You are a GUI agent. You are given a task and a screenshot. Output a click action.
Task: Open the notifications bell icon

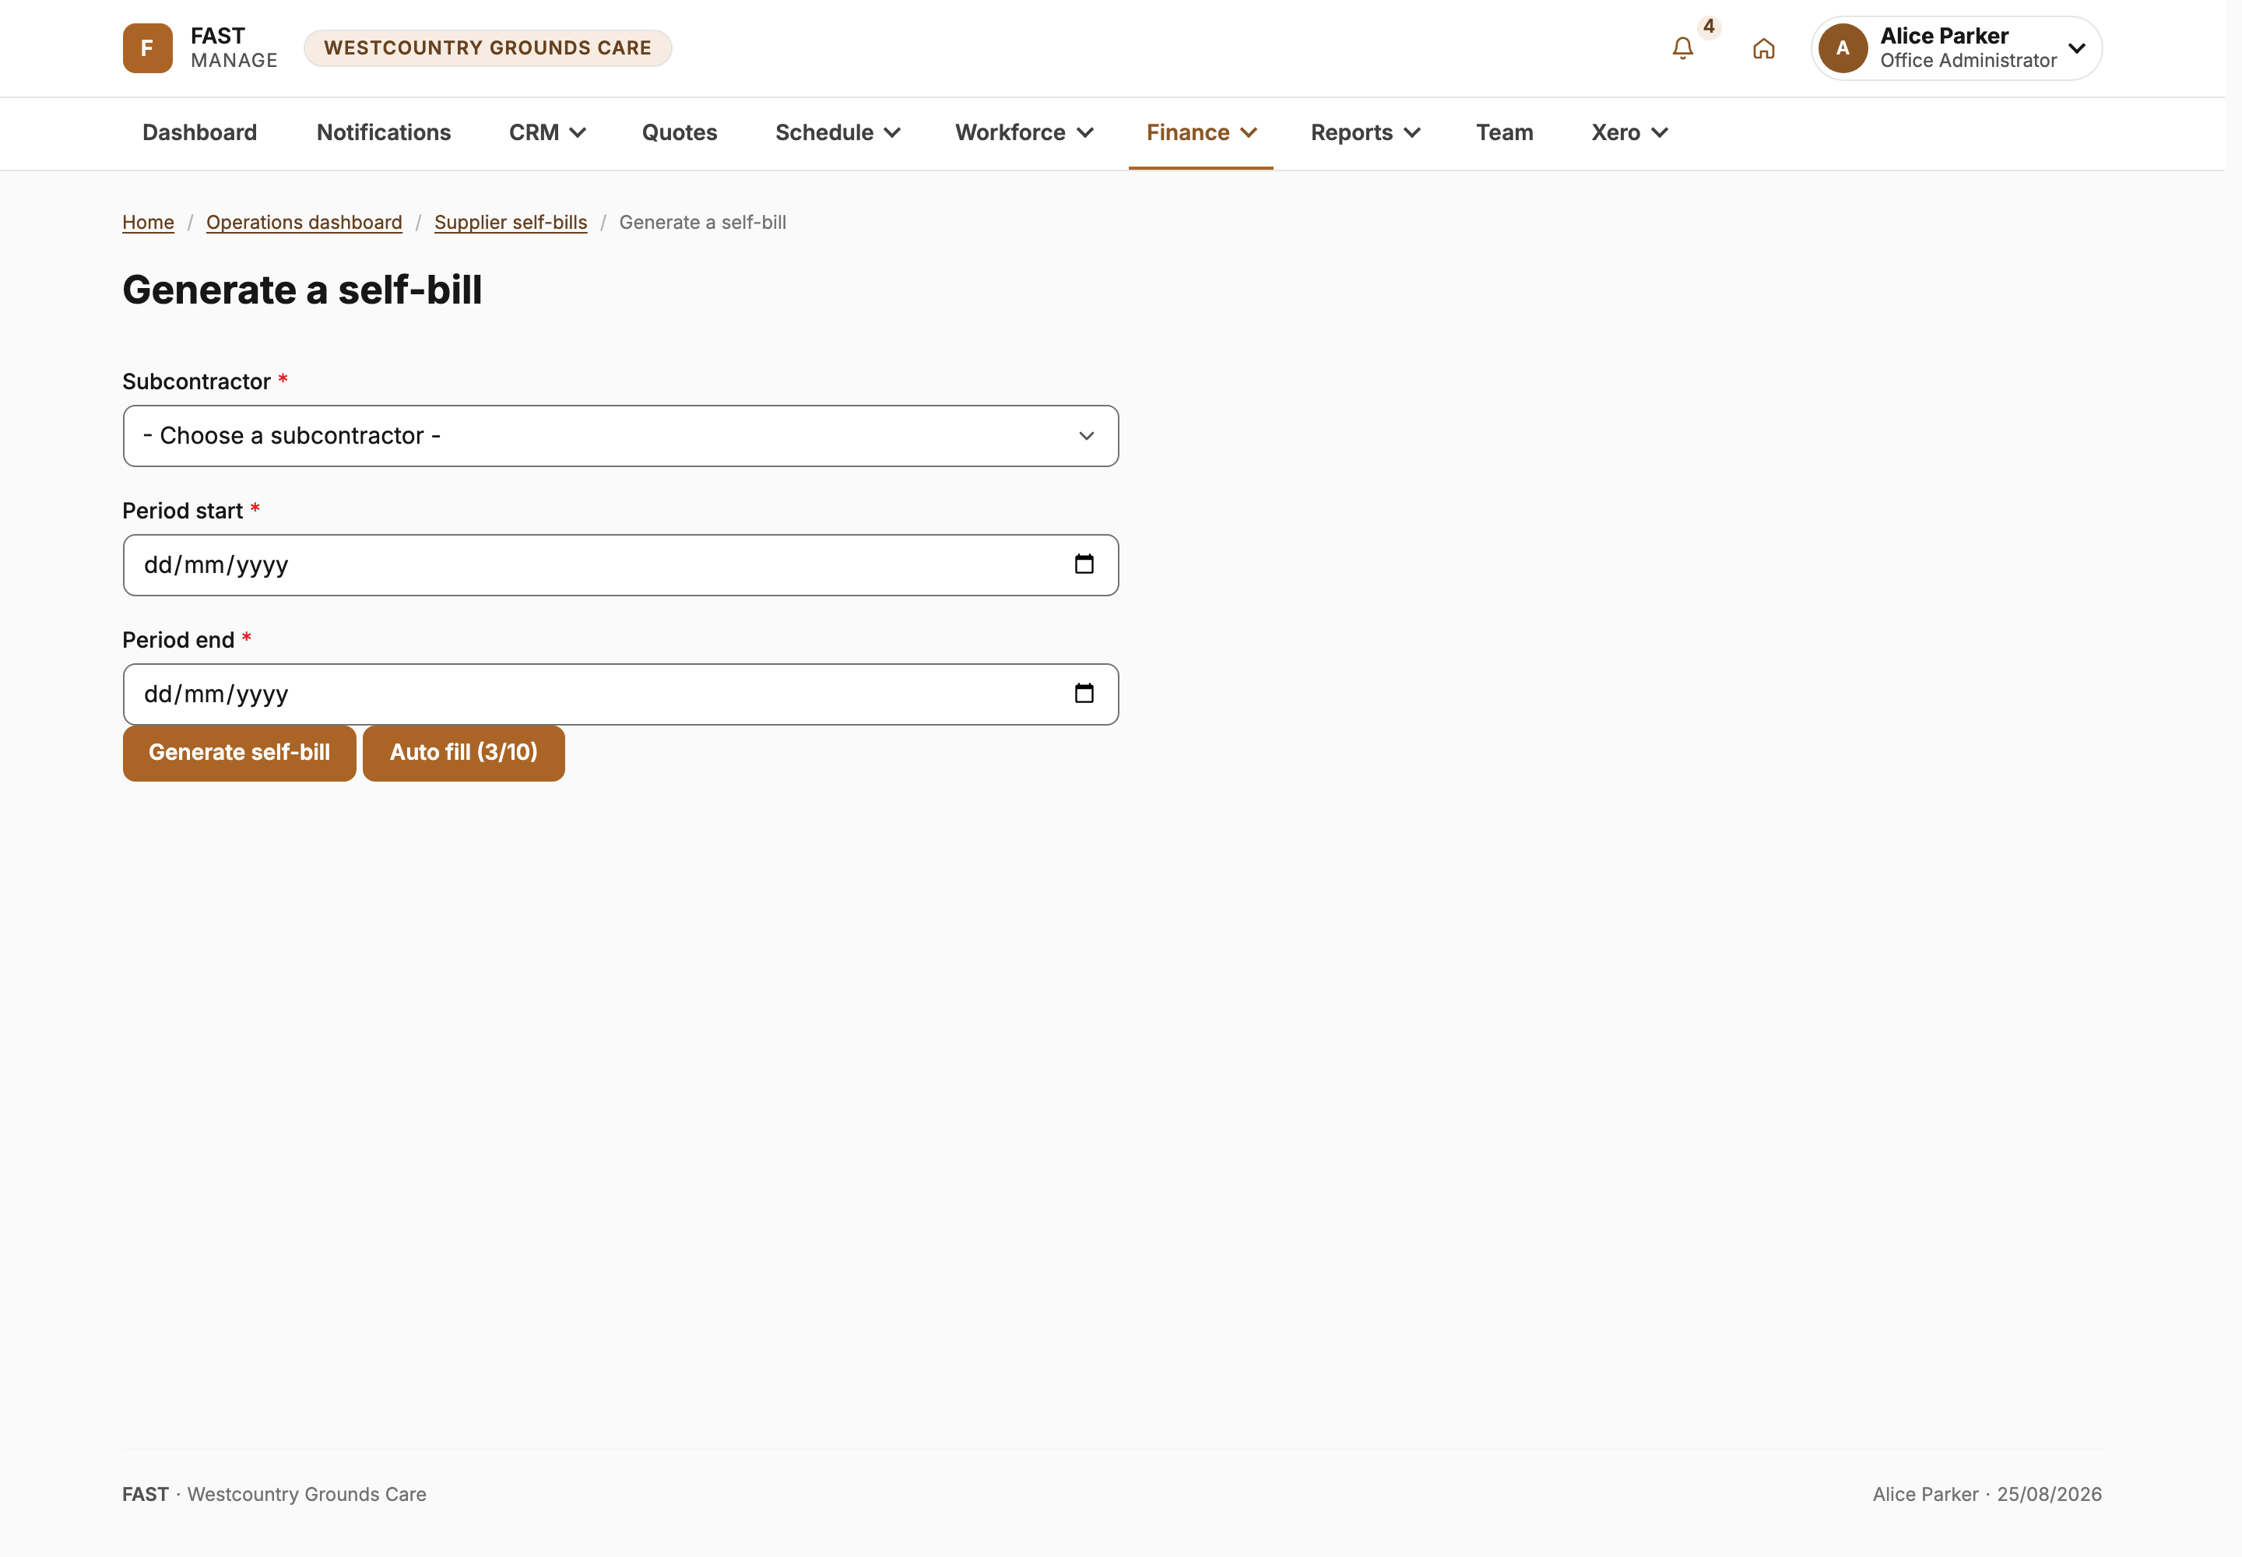pos(1683,47)
